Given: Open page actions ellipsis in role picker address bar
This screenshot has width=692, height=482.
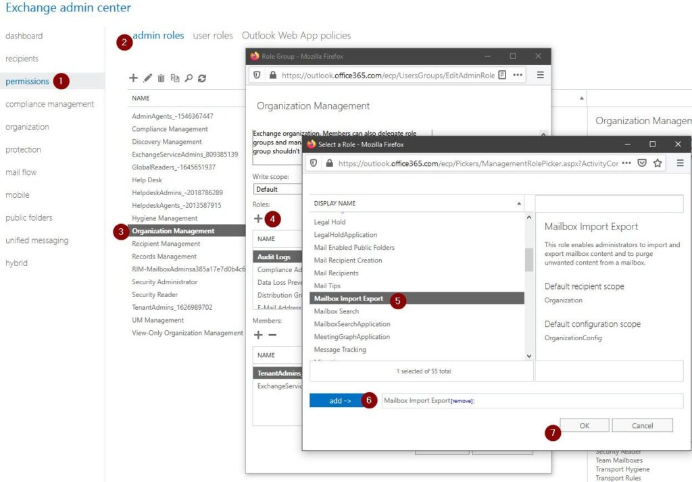Looking at the screenshot, I should tap(626, 163).
